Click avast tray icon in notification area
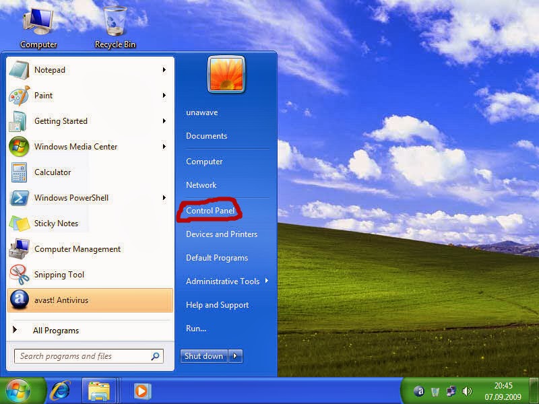 click(x=418, y=391)
